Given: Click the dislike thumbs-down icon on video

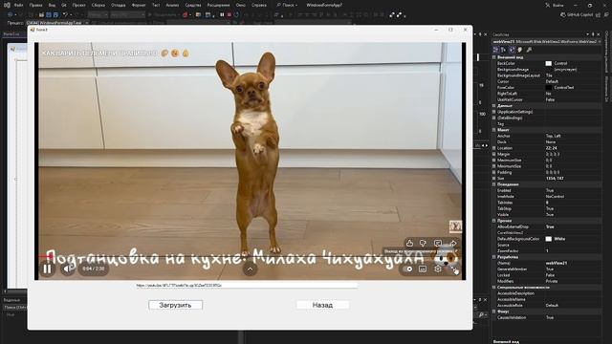Looking at the screenshot, I should pyautogui.click(x=423, y=244).
